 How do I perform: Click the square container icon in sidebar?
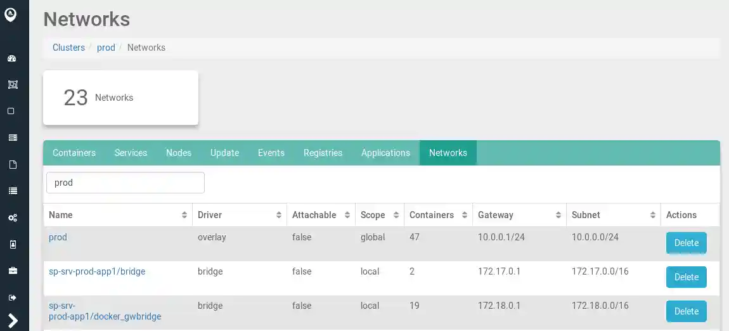(x=11, y=111)
